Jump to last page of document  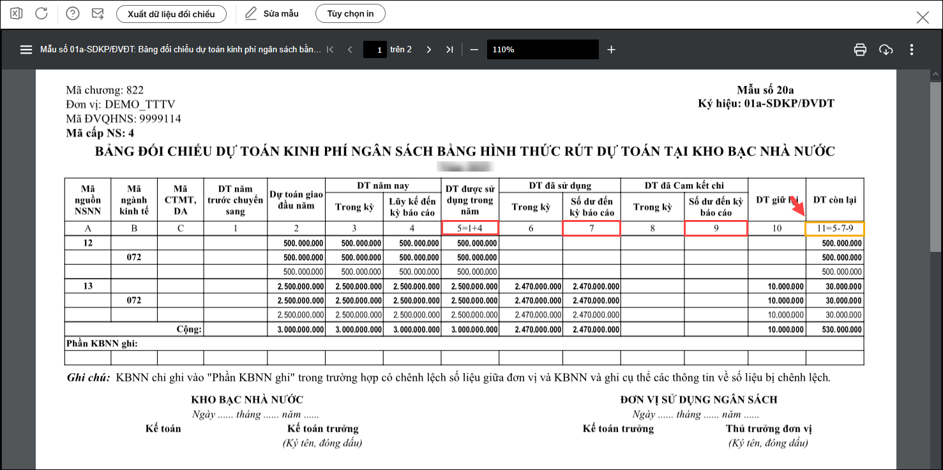[449, 50]
